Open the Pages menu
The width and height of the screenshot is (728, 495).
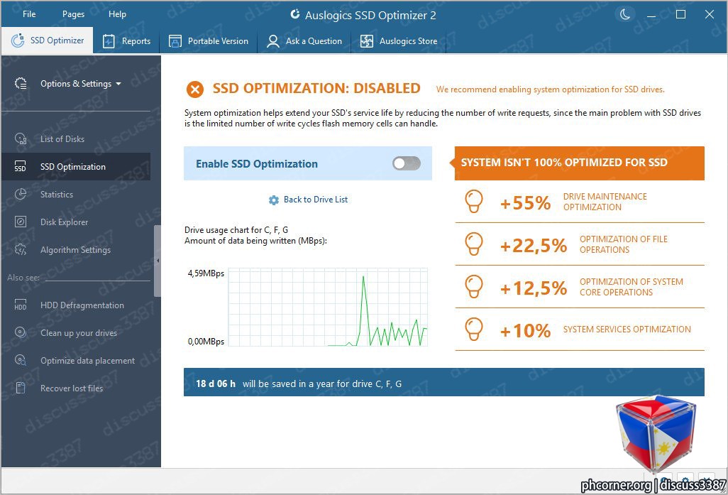tap(73, 14)
